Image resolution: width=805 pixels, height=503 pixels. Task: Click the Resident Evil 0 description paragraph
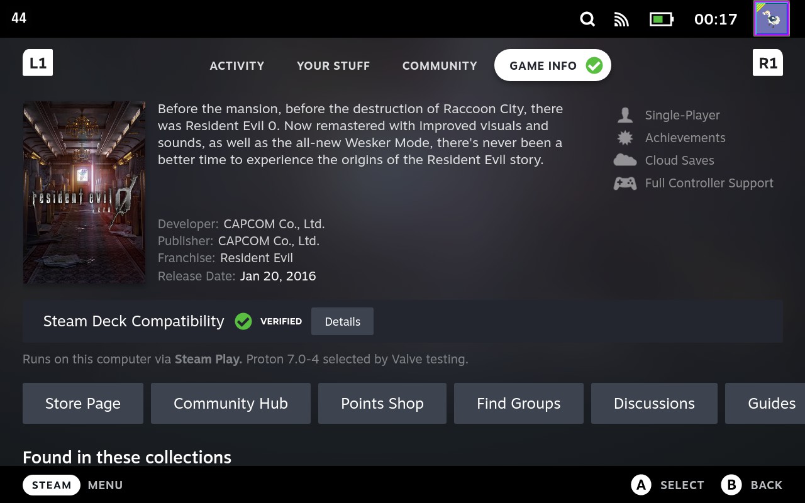click(x=360, y=134)
